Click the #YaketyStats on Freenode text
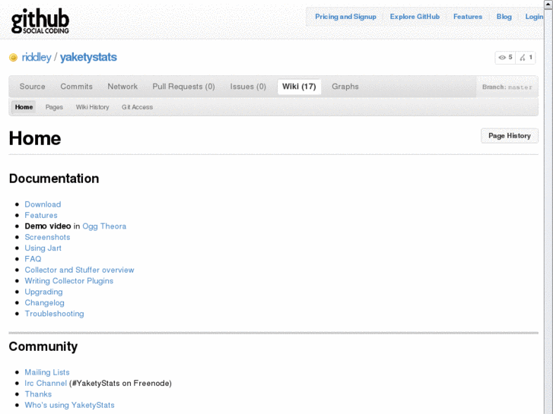This screenshot has height=414, width=553. click(121, 384)
